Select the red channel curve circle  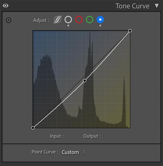click(79, 19)
